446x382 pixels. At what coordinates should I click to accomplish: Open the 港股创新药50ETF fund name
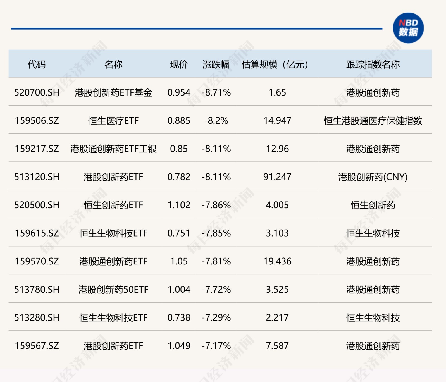(x=113, y=290)
